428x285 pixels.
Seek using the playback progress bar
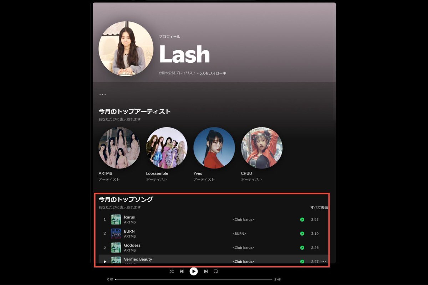[194, 279]
